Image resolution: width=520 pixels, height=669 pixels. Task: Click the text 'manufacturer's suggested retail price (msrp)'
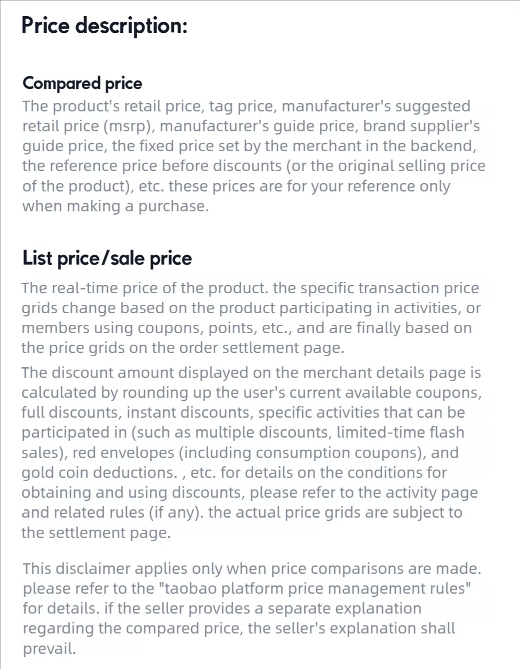(x=246, y=116)
